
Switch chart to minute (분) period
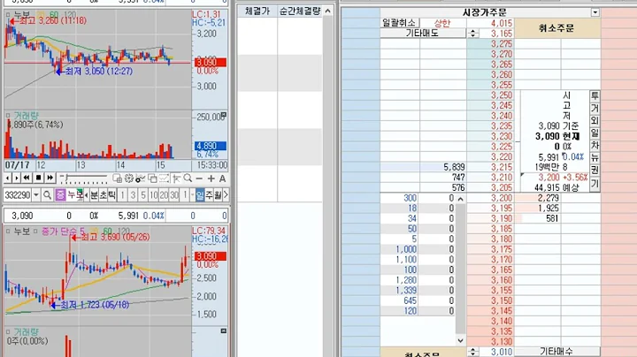[x=94, y=195]
